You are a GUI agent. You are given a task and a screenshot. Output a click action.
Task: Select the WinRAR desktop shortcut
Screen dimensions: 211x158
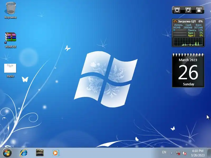pos(11,40)
